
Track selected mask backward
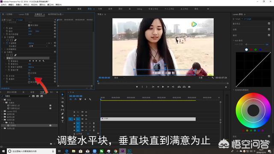[x=33, y=61]
